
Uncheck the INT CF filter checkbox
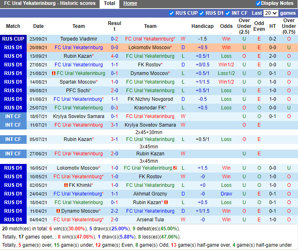pos(227,13)
